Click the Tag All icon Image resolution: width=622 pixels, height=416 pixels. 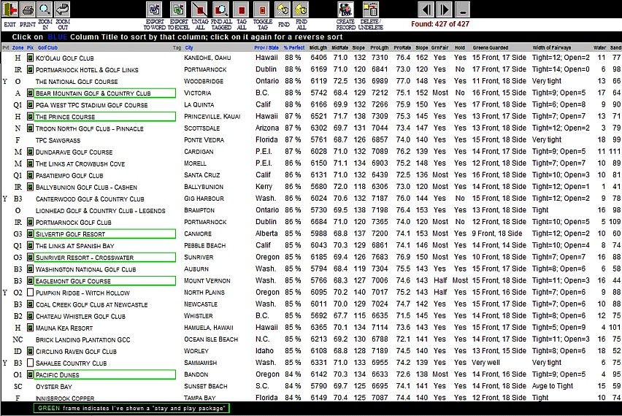point(241,9)
